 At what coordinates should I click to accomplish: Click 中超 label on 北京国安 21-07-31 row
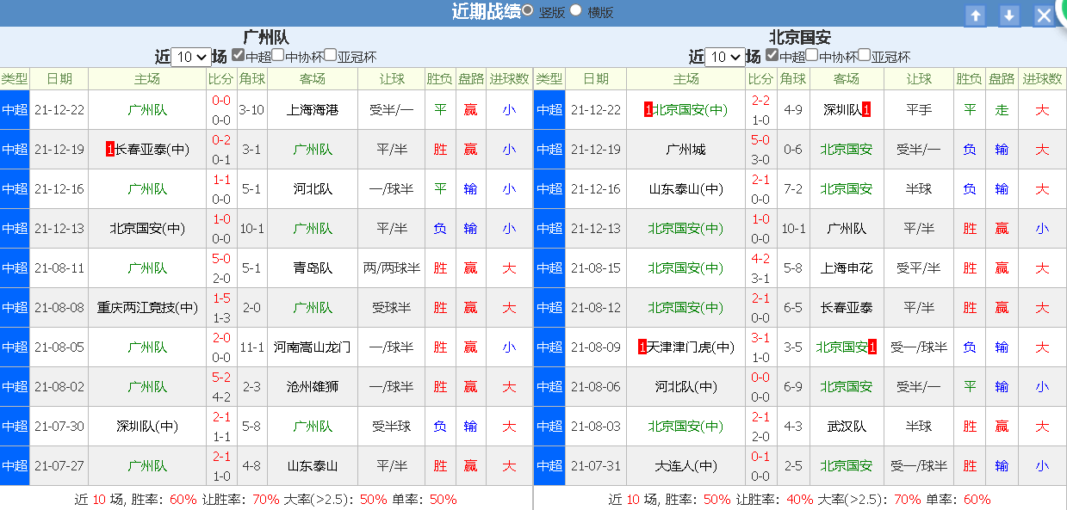click(549, 466)
